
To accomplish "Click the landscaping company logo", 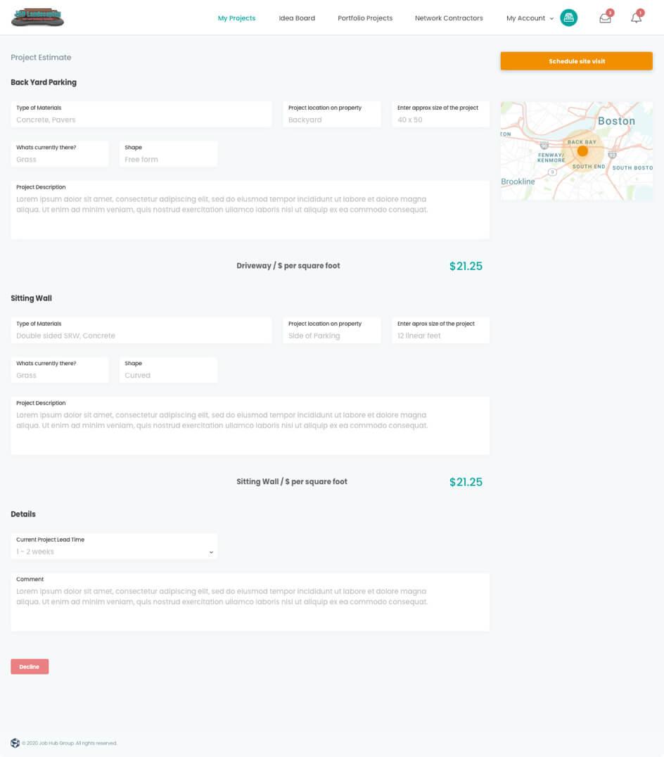I will (38, 18).
